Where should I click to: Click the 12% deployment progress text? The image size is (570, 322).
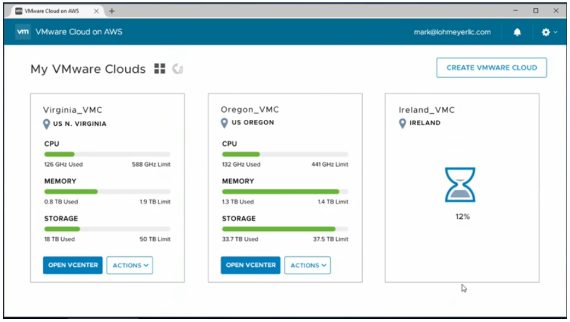click(x=463, y=216)
